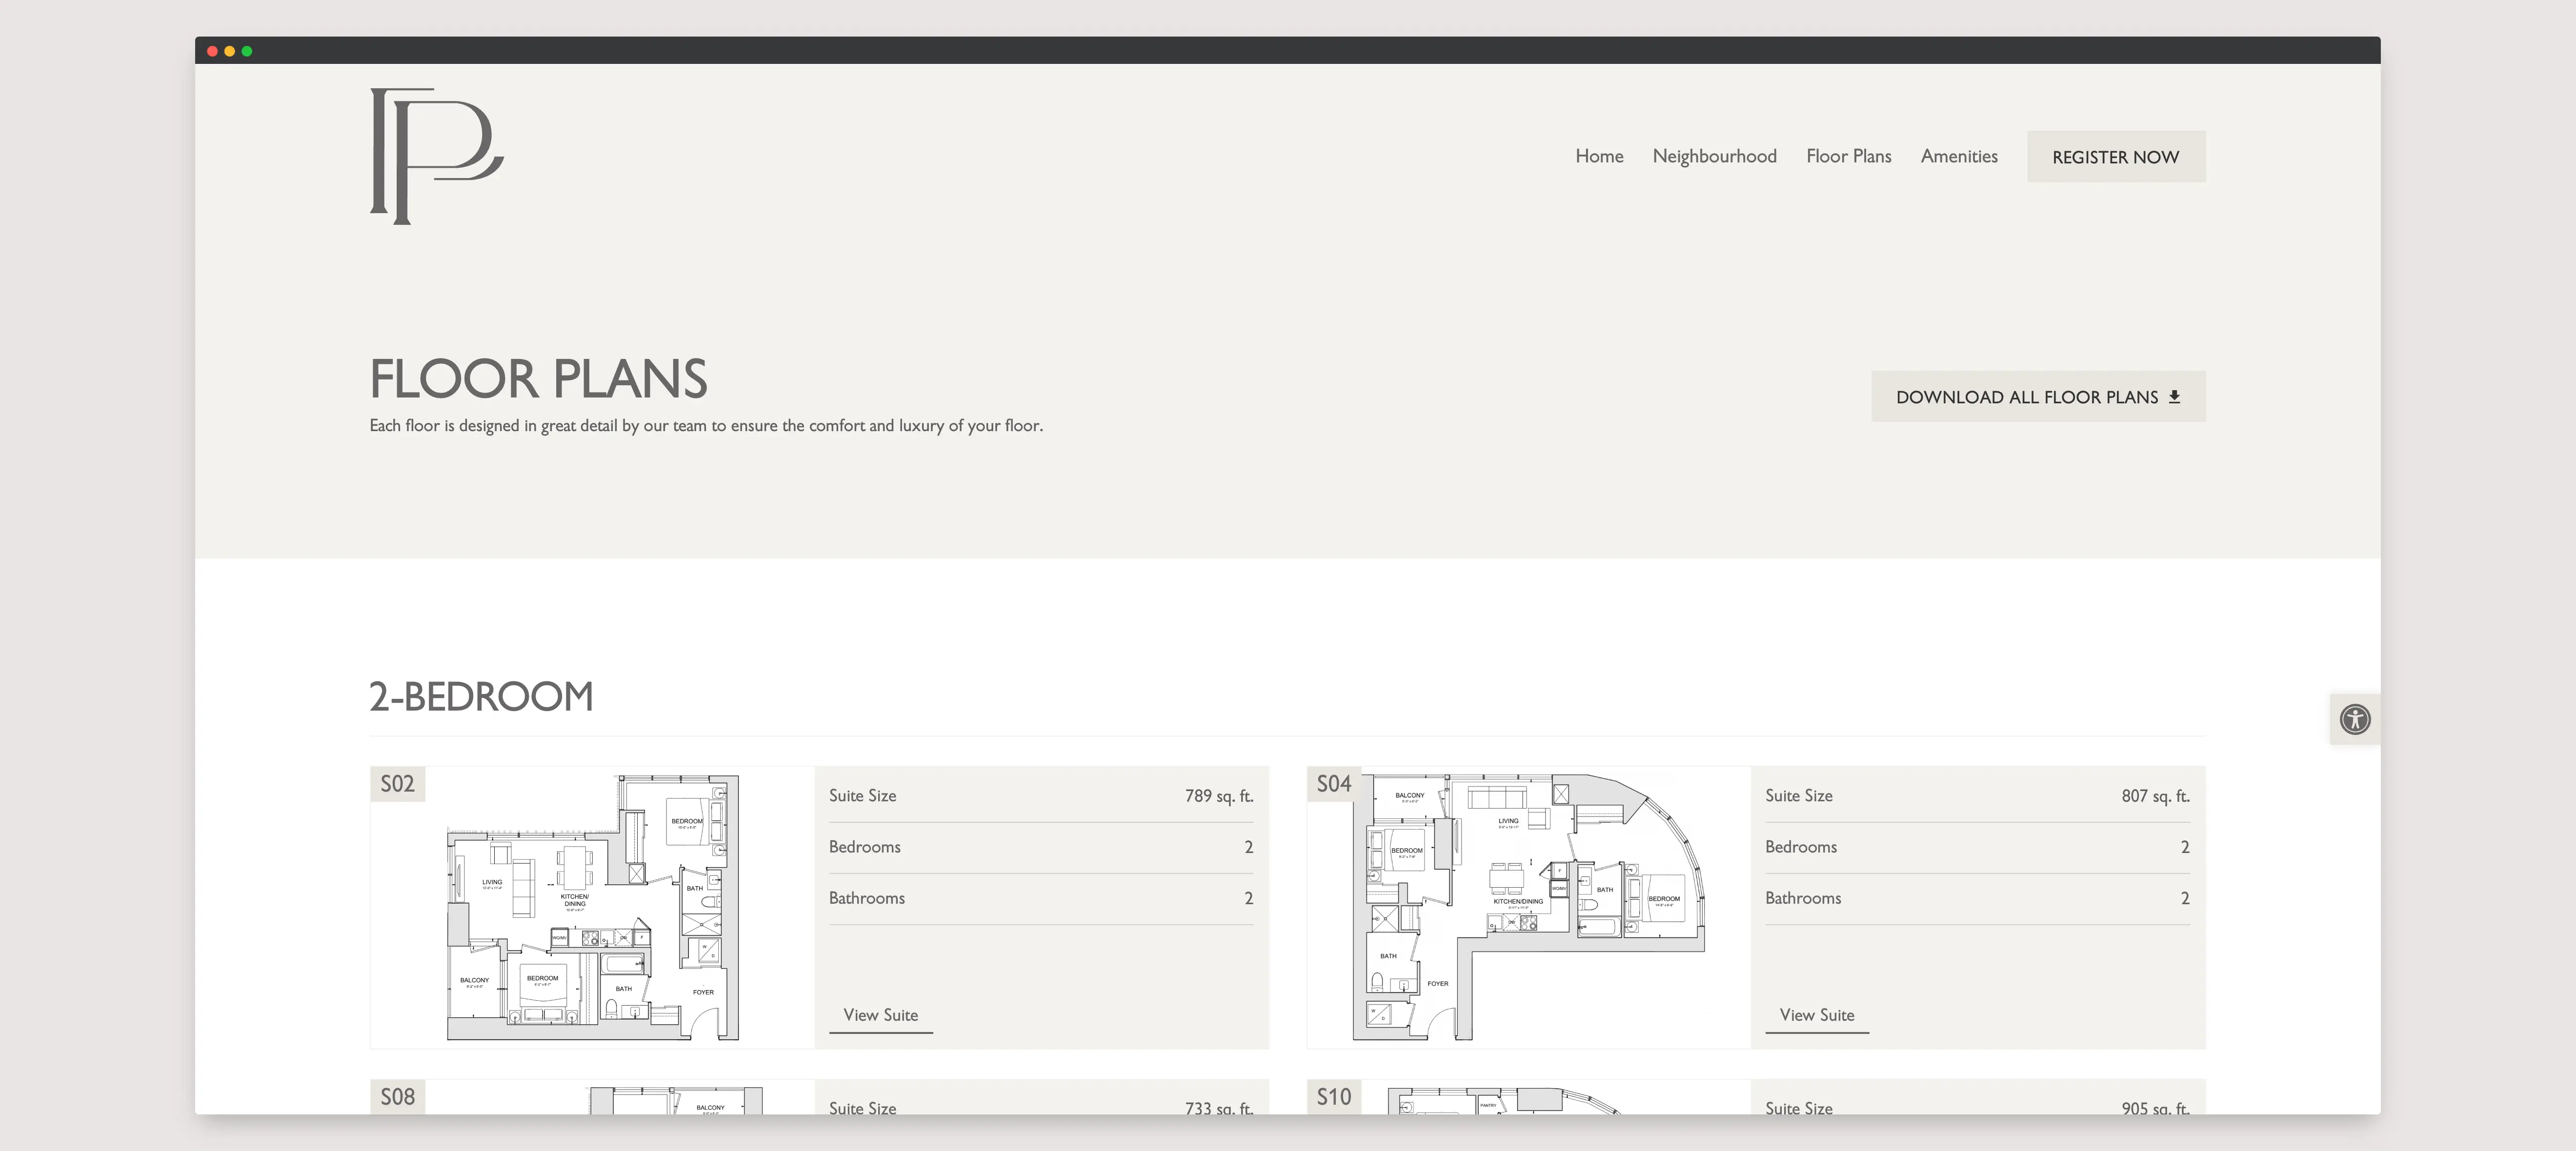Open the accessibility widget icon

(2354, 719)
